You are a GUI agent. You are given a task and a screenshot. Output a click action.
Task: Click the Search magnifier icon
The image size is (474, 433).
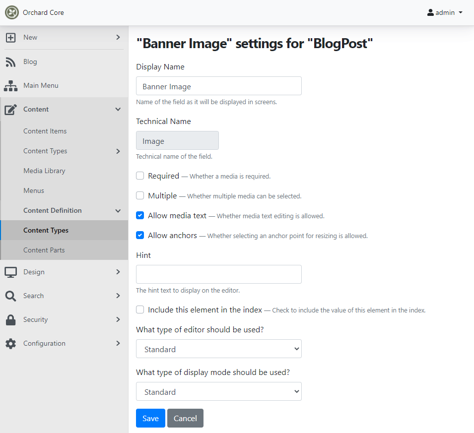coord(10,296)
